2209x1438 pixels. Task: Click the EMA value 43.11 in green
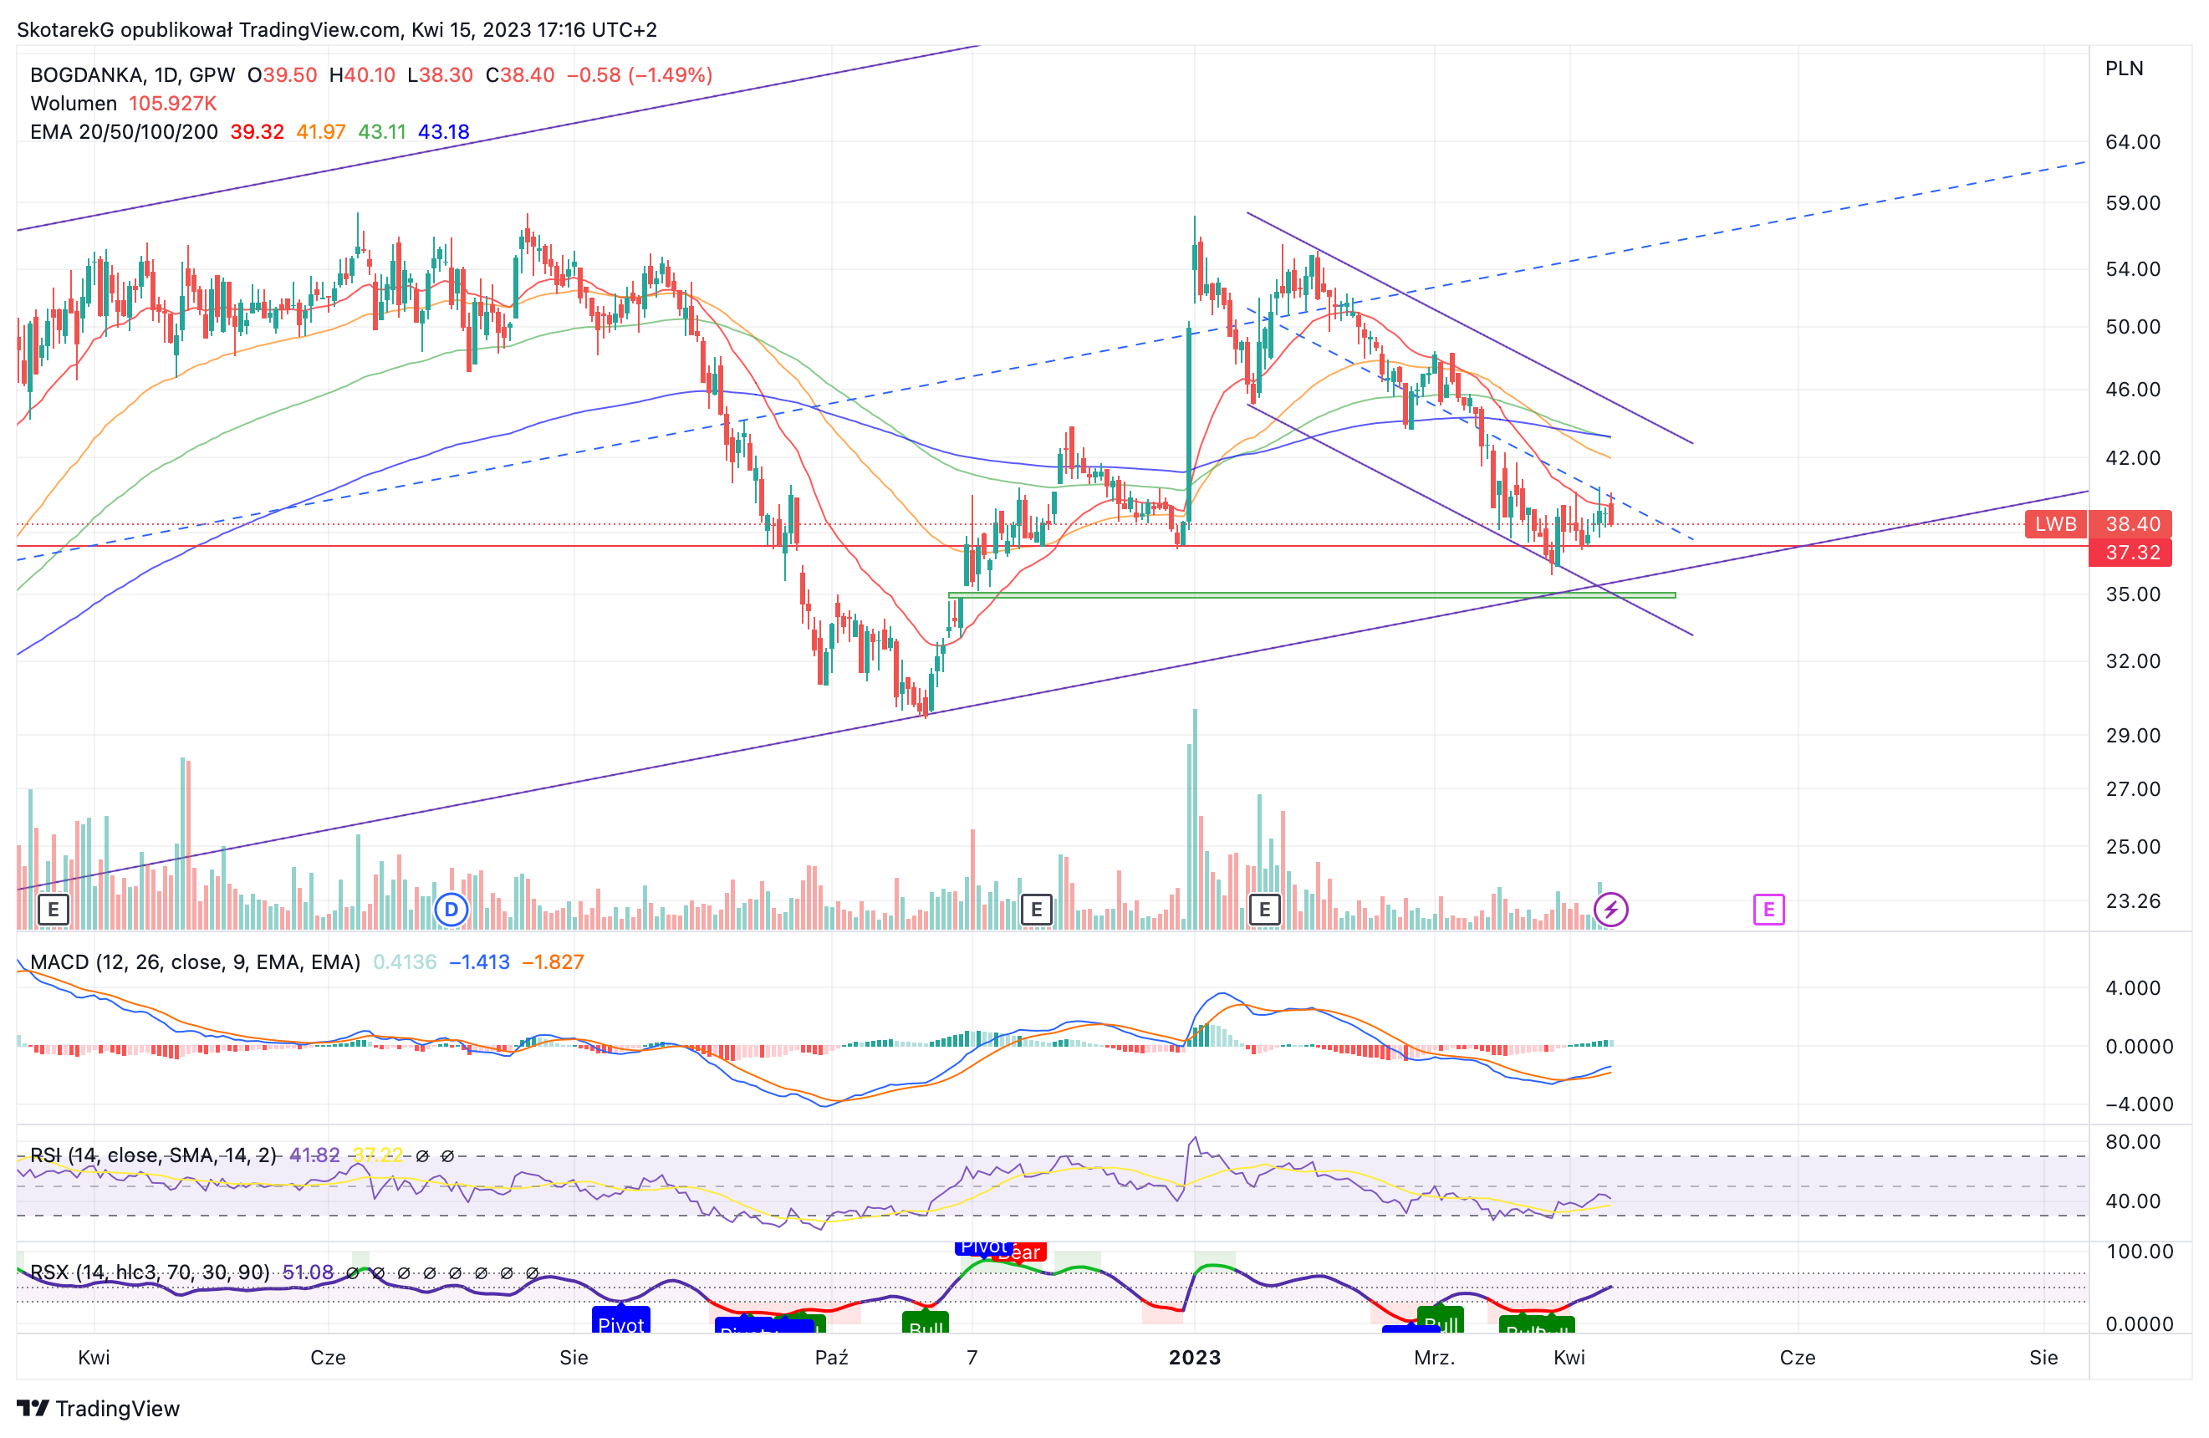(382, 132)
